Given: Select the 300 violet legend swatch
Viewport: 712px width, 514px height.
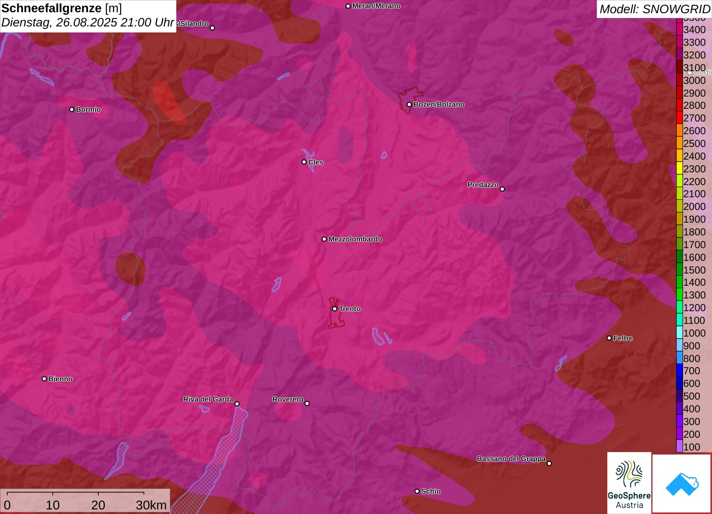Looking at the screenshot, I should point(679,421).
